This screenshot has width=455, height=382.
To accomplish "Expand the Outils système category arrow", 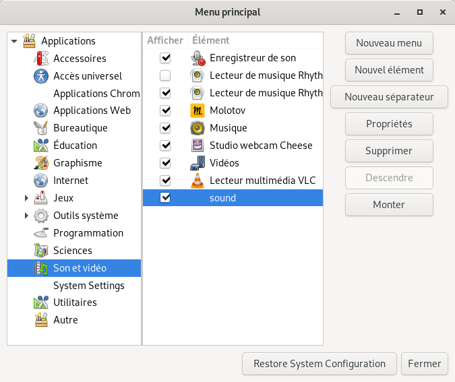I will click(26, 216).
